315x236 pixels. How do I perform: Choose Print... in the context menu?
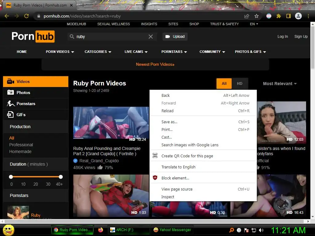(x=203, y=129)
